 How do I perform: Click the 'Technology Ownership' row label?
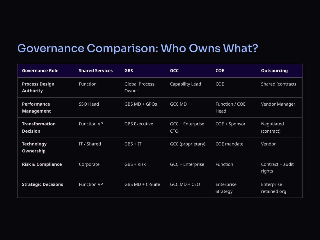[x=34, y=147]
